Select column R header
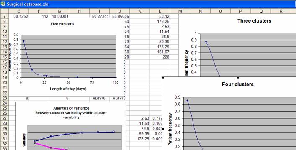The height and width of the screenshot is (150, 296). point(281,11)
